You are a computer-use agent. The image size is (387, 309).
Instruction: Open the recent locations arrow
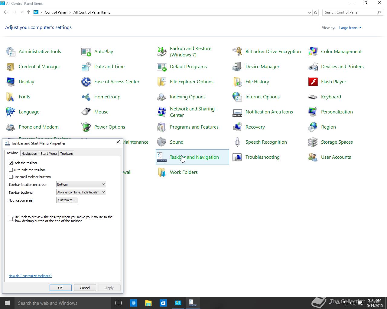pyautogui.click(x=22, y=12)
